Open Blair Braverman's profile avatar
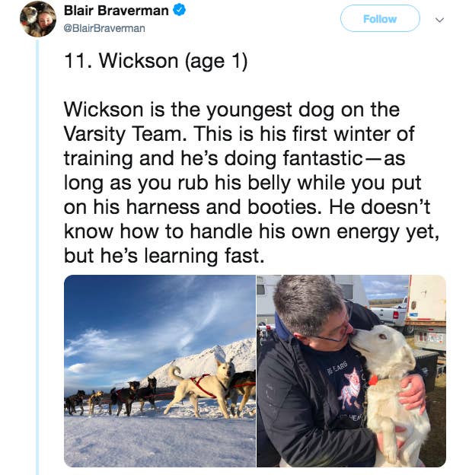Image resolution: width=469 pixels, height=475 pixels. (x=38, y=19)
